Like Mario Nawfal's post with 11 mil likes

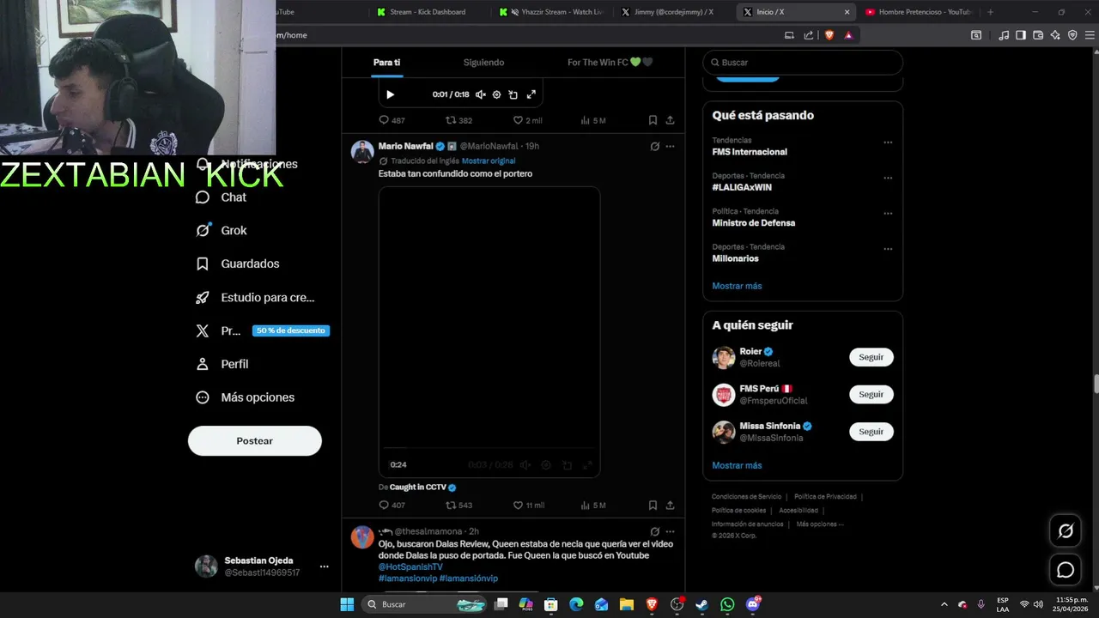click(x=528, y=505)
